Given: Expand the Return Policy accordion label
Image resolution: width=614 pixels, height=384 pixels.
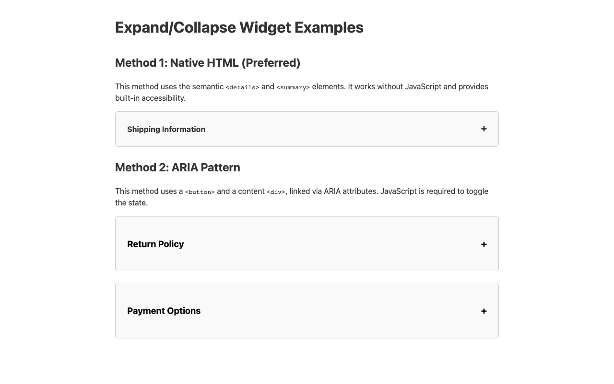Looking at the screenshot, I should [x=155, y=244].
